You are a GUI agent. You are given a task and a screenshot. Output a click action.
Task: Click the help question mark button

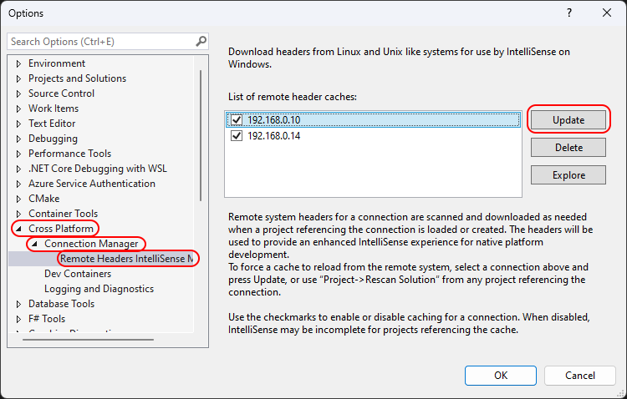[569, 13]
